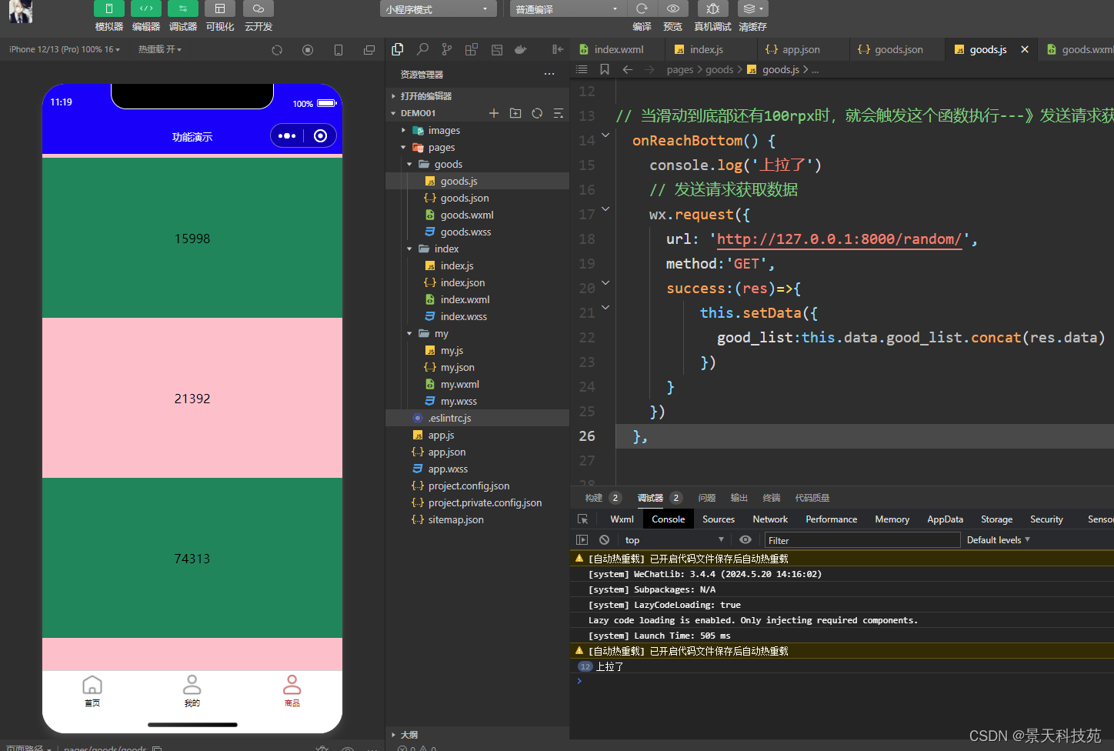Toggle the Editor panel button
The height and width of the screenshot is (751, 1114).
click(146, 8)
